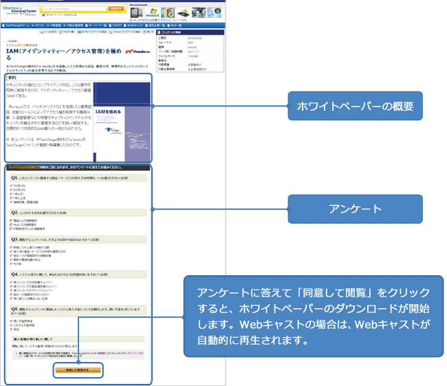The image size is (447, 386).
Task: Open Webキャスト in navigation bar
Action: pos(133,25)
